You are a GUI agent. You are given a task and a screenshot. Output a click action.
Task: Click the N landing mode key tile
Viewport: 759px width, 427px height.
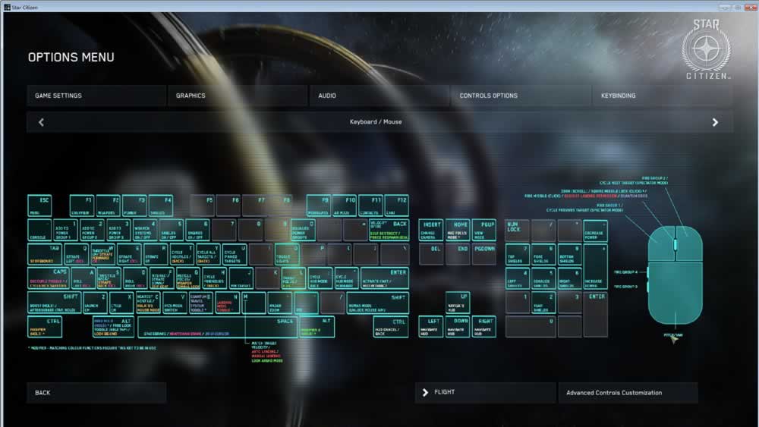pyautogui.click(x=228, y=303)
